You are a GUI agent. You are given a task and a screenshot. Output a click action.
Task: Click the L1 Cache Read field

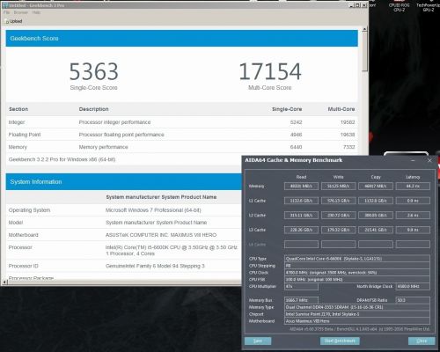[301, 201]
